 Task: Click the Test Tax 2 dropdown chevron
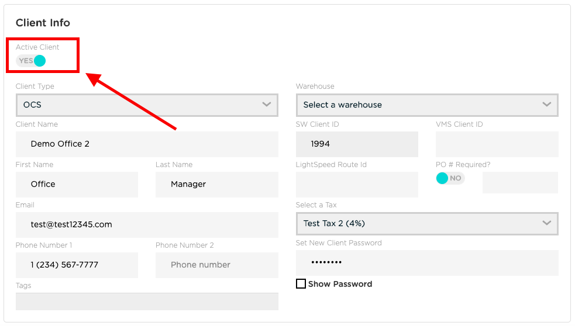pos(547,224)
